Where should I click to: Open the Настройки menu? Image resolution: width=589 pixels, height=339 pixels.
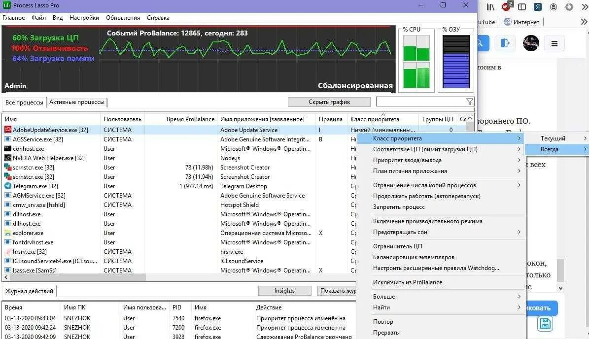click(84, 18)
